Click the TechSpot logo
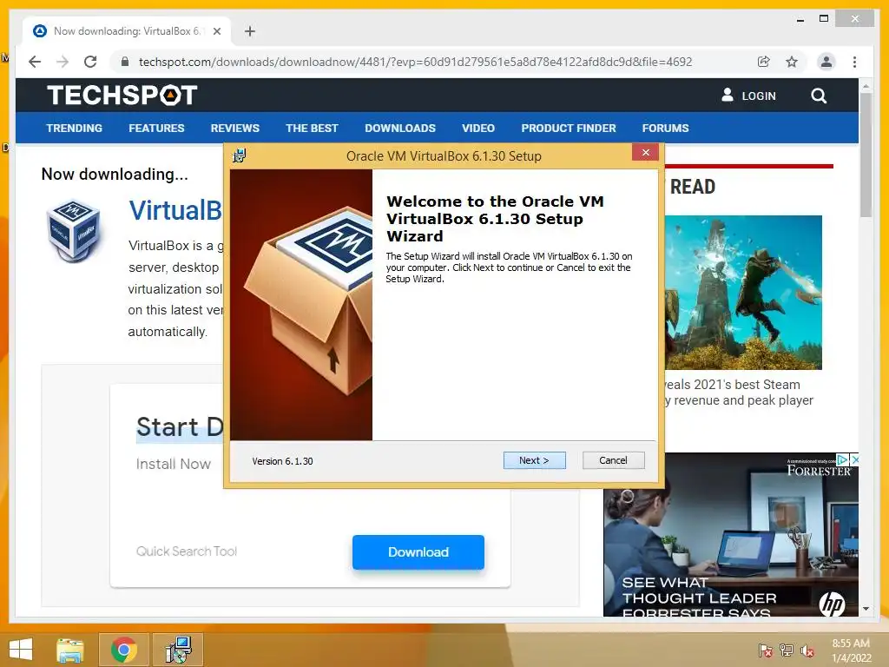889x667 pixels. (122, 95)
